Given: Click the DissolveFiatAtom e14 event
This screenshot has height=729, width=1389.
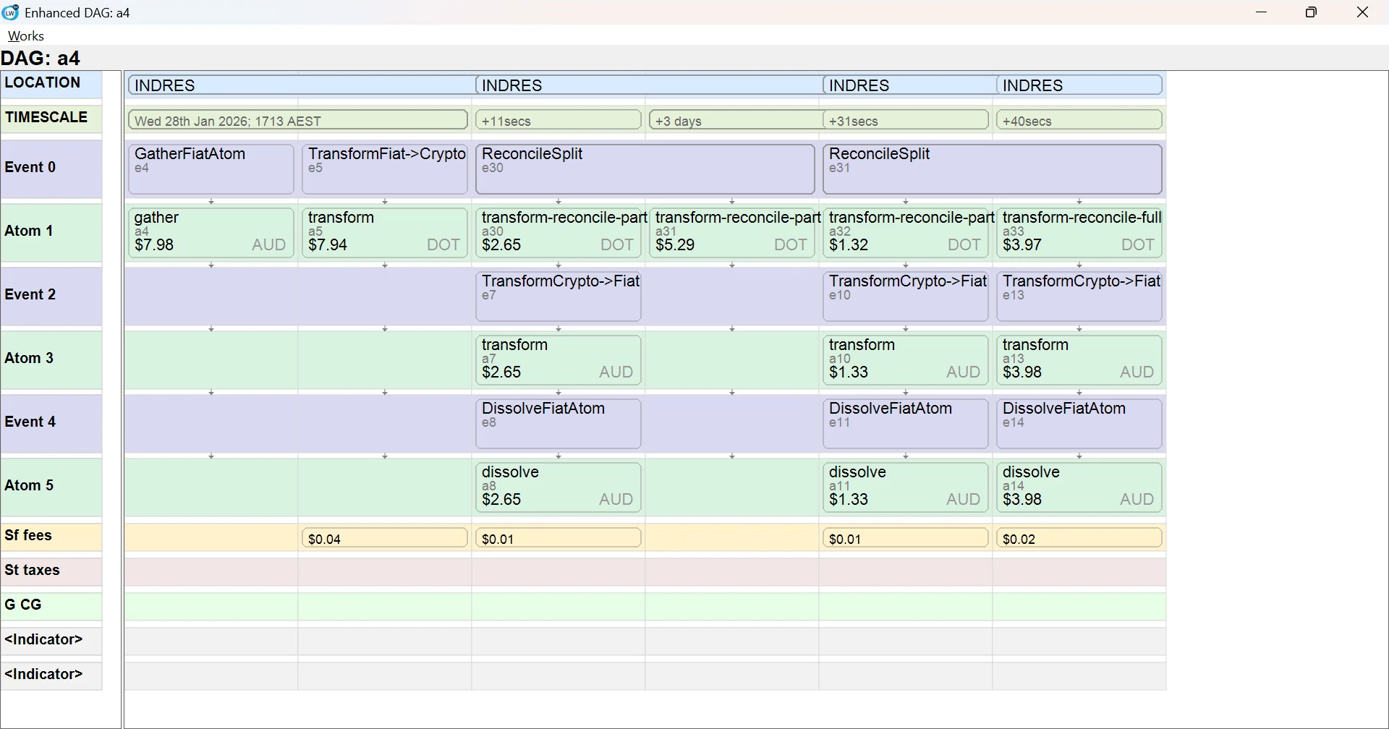Looking at the screenshot, I should (1079, 424).
